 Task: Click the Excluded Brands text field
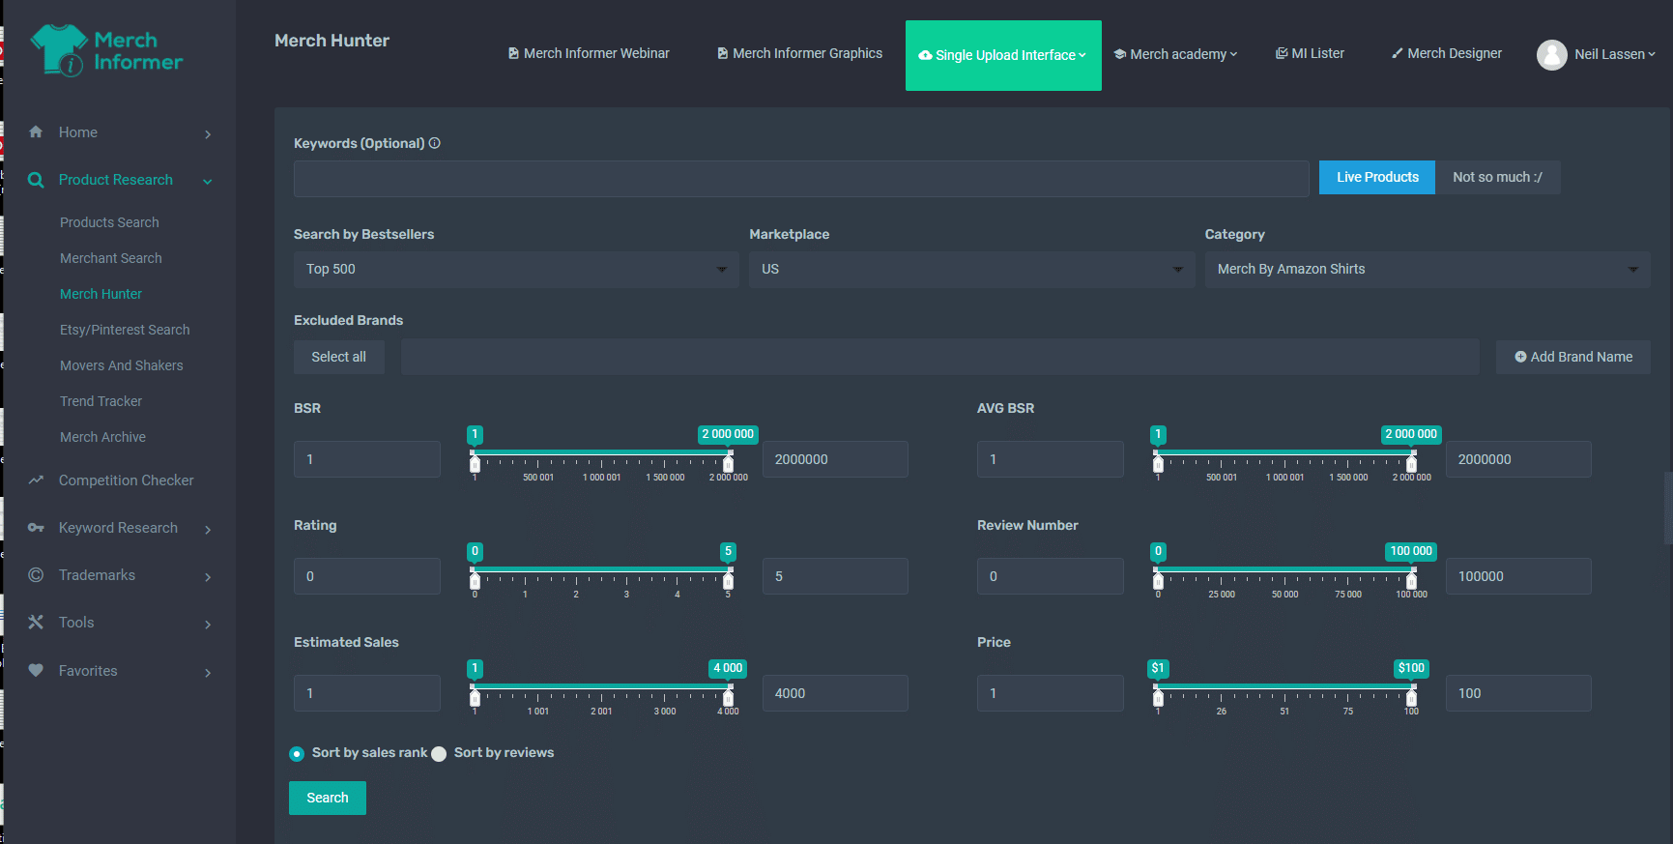[x=939, y=357]
